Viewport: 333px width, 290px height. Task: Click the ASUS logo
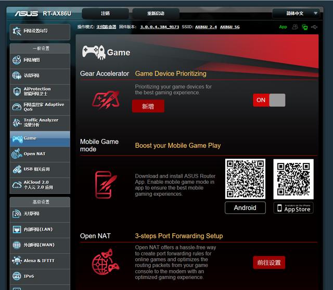tap(27, 14)
